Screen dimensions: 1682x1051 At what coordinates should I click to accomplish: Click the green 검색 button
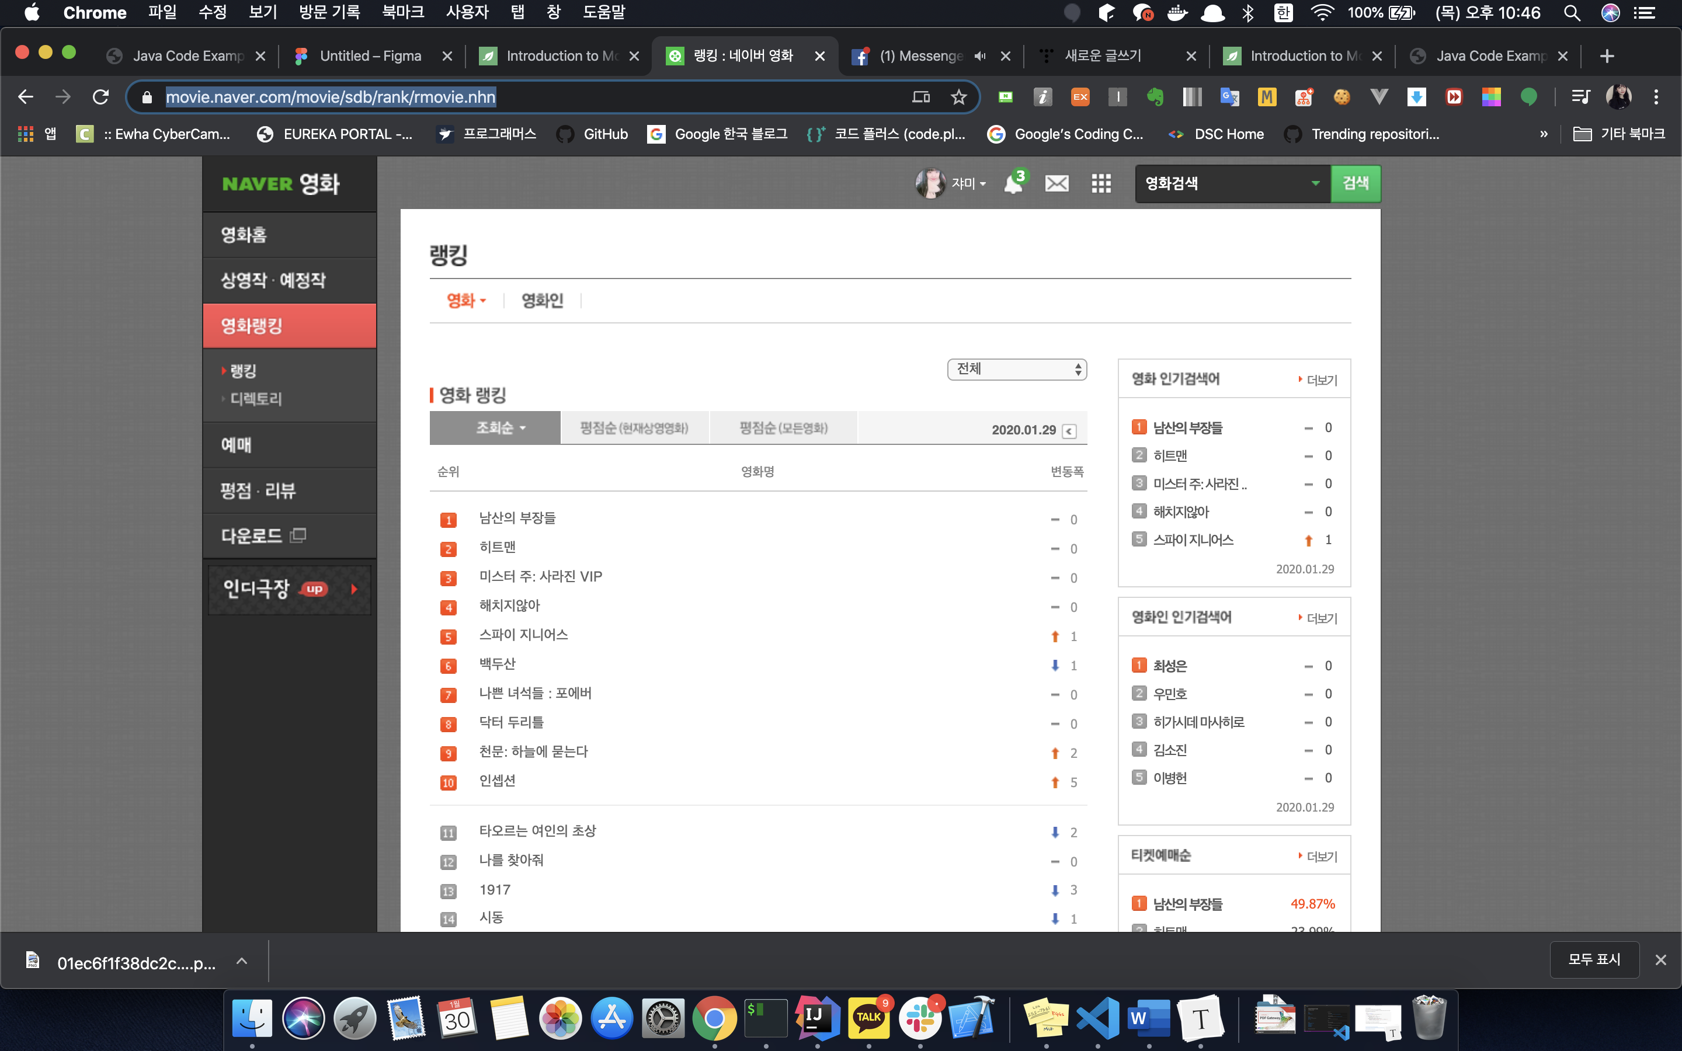[x=1354, y=183]
